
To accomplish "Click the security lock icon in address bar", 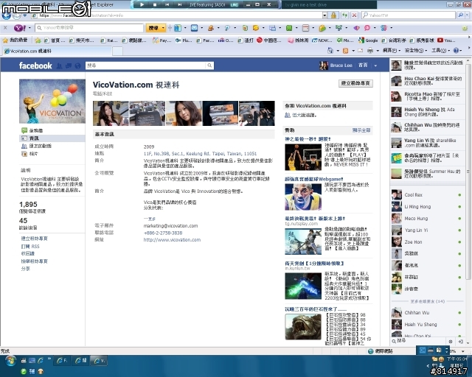I will (333, 15).
